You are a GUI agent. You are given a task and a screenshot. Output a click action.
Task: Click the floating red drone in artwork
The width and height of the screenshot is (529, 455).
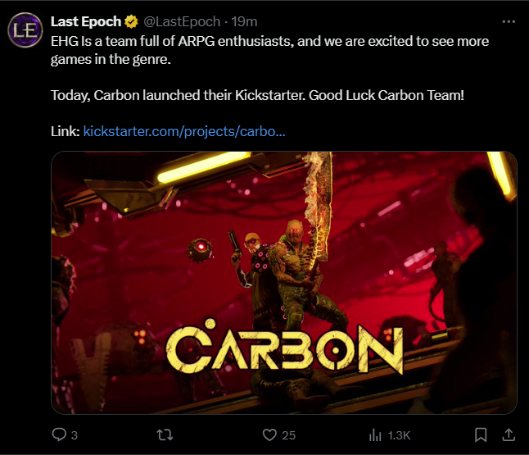[197, 248]
